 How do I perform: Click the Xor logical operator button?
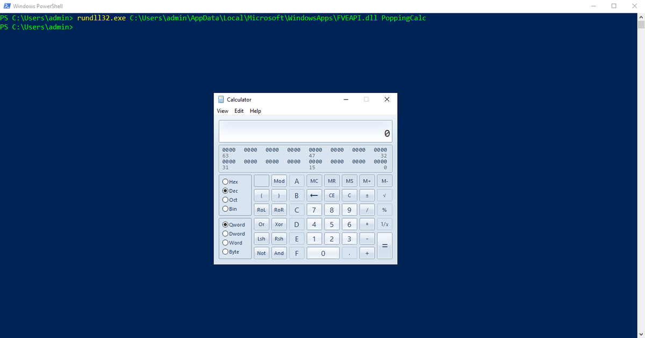pyautogui.click(x=279, y=224)
